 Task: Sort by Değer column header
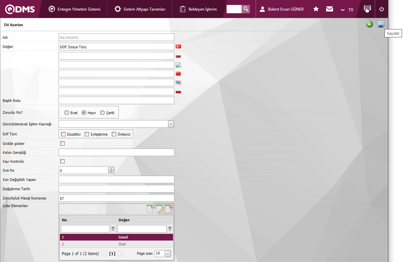124,220
